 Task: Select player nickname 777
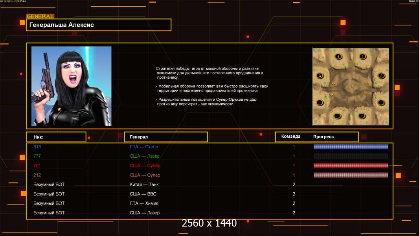tap(37, 156)
